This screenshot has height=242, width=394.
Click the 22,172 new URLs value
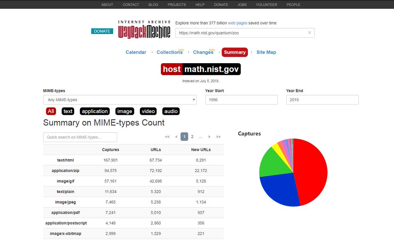[201, 171]
